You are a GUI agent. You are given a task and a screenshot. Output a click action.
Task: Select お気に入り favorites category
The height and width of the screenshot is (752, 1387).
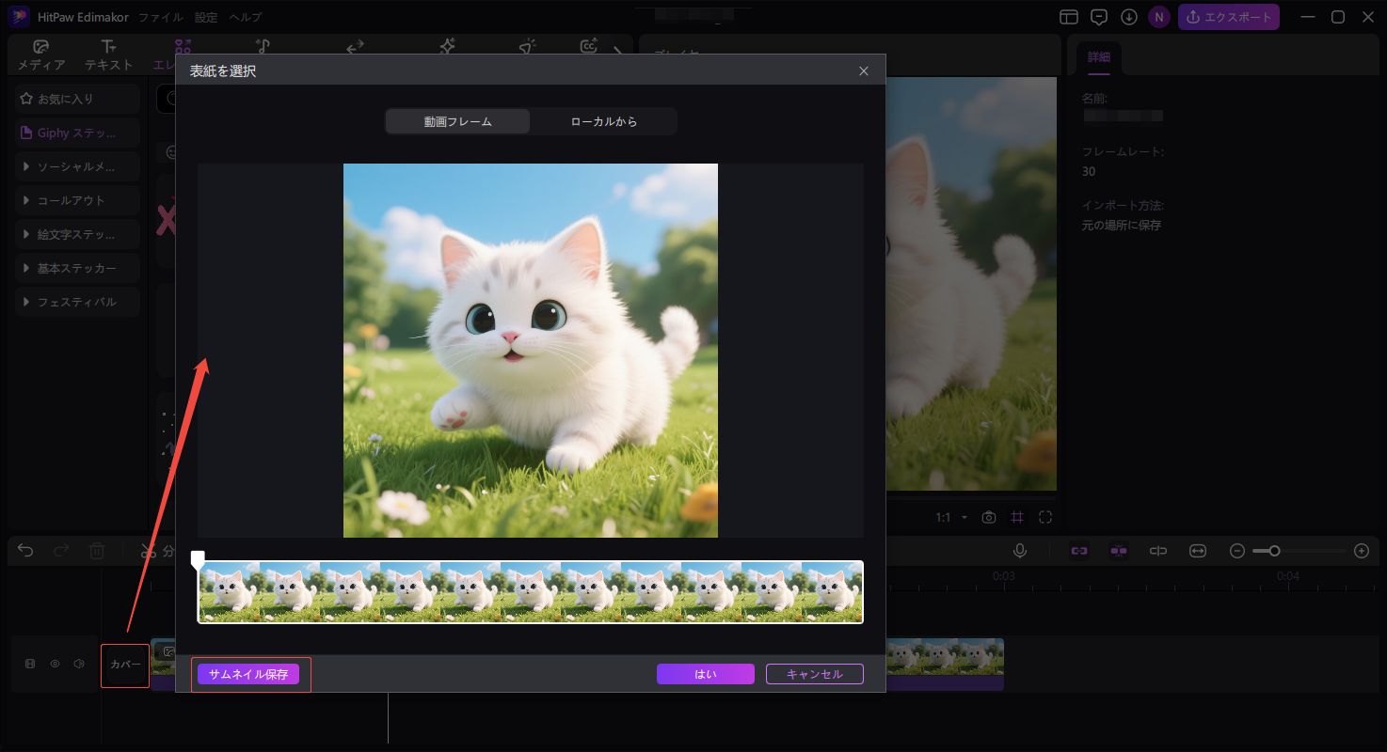click(77, 99)
